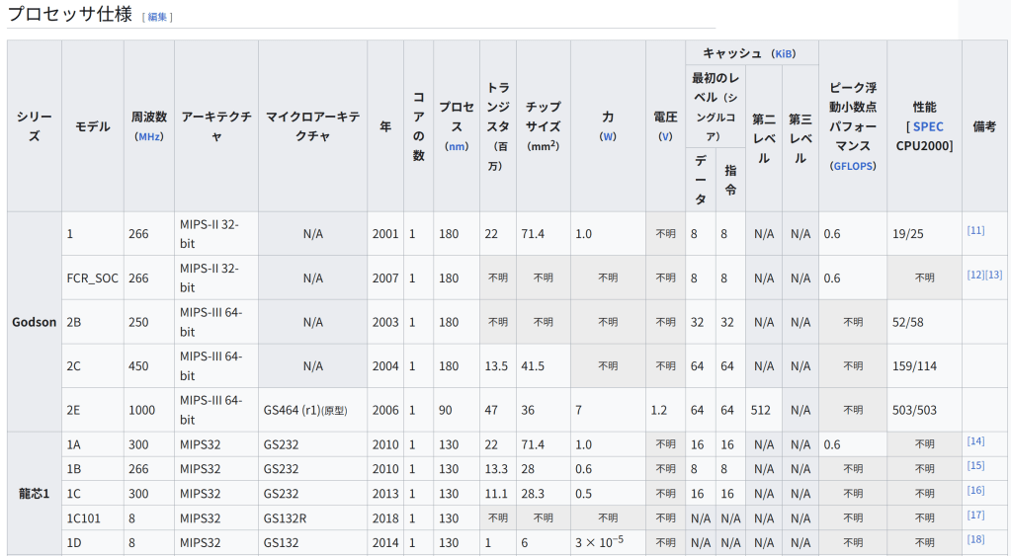Click the 編集 link beside プロセッサ仕様
Viewport: 1011px width, 556px height.
point(157,17)
